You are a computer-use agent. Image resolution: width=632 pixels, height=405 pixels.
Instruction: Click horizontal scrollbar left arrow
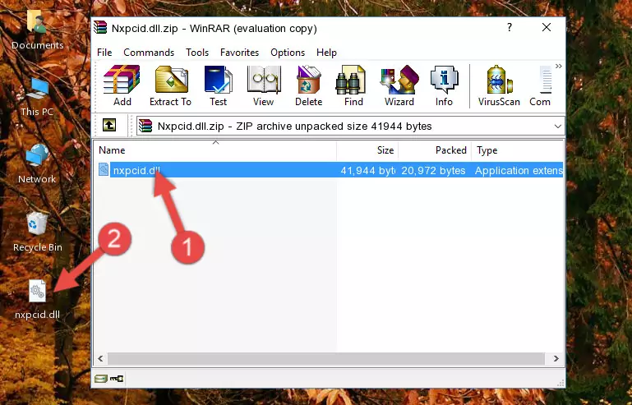[x=101, y=358]
